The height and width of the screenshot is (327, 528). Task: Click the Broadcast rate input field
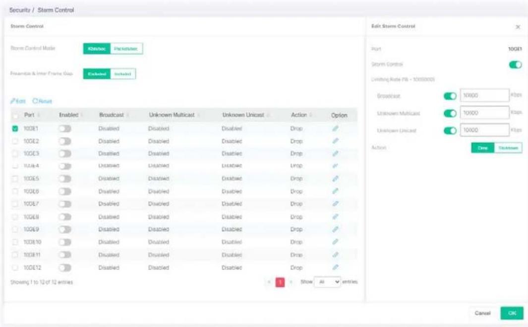pyautogui.click(x=484, y=95)
